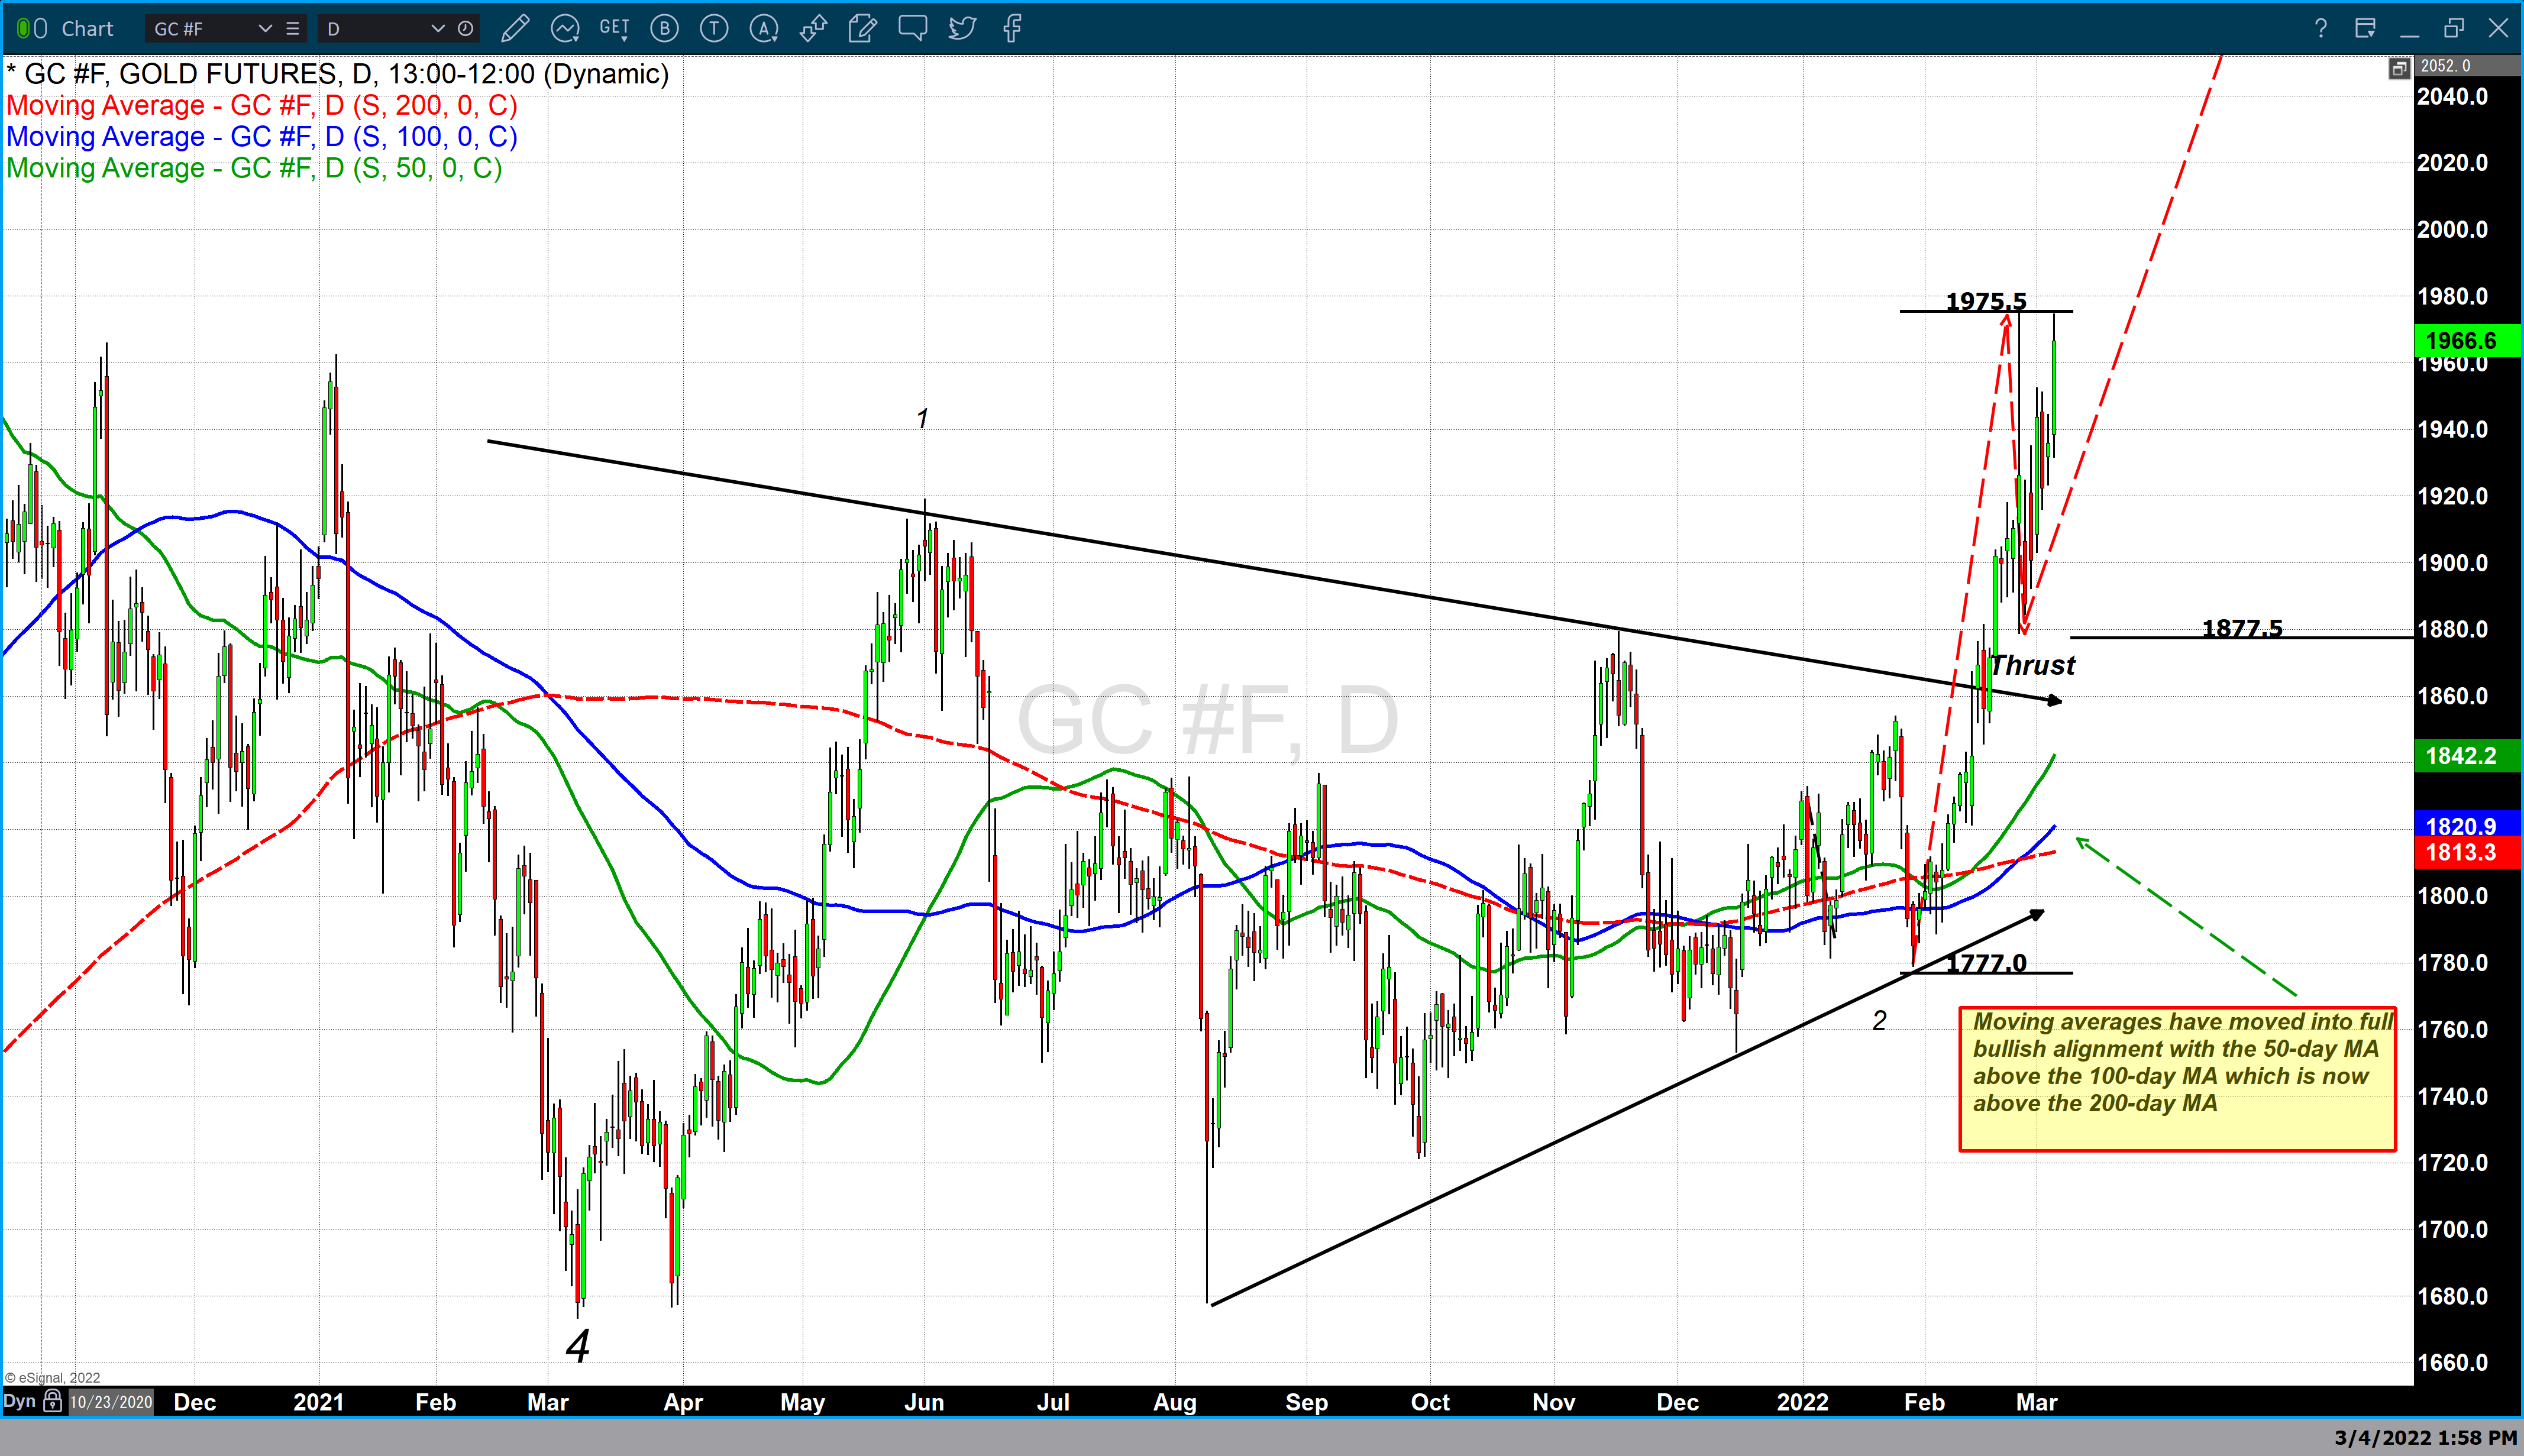Viewport: 2524px width, 1456px height.
Task: Expand the D interval dropdown
Action: click(x=437, y=29)
